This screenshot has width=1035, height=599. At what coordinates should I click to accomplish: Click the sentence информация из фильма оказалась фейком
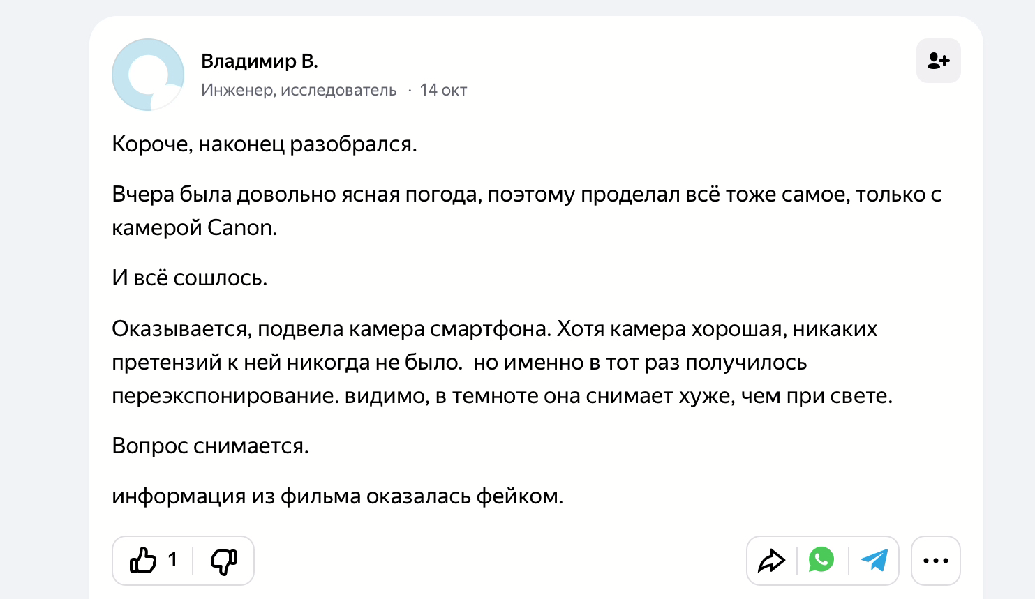pyautogui.click(x=337, y=496)
